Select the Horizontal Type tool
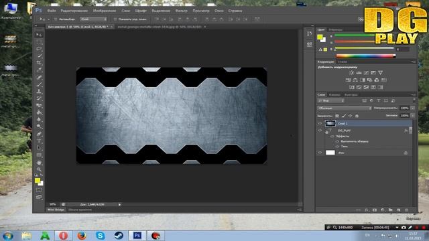This screenshot has height=241, width=429. (39, 141)
